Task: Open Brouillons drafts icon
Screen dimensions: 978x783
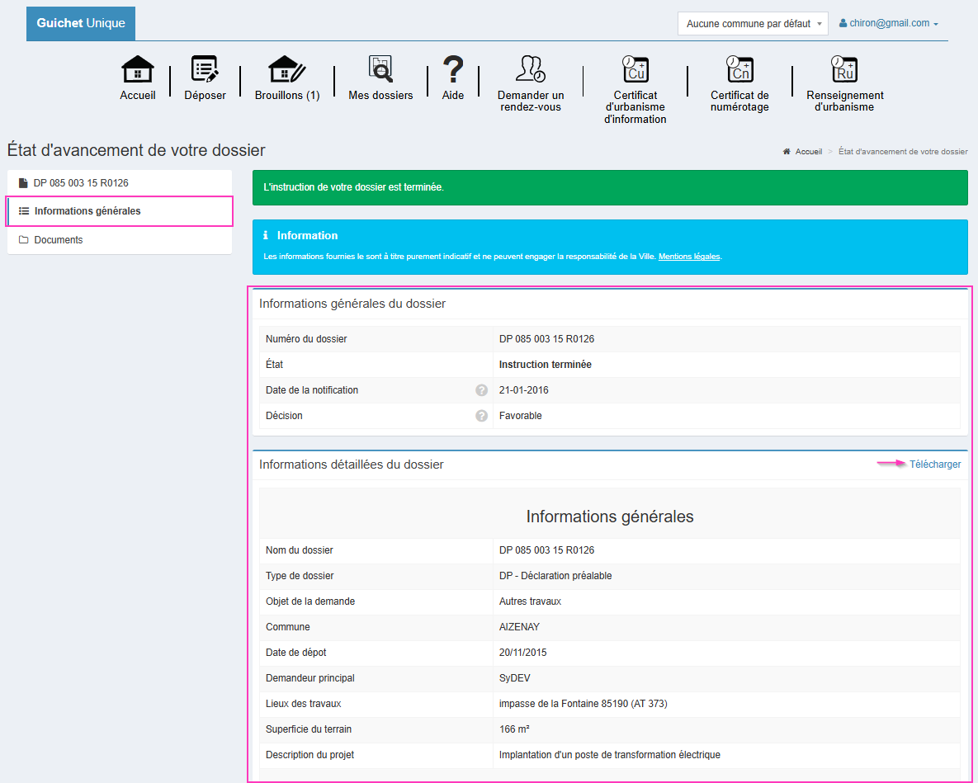Action: (x=287, y=70)
